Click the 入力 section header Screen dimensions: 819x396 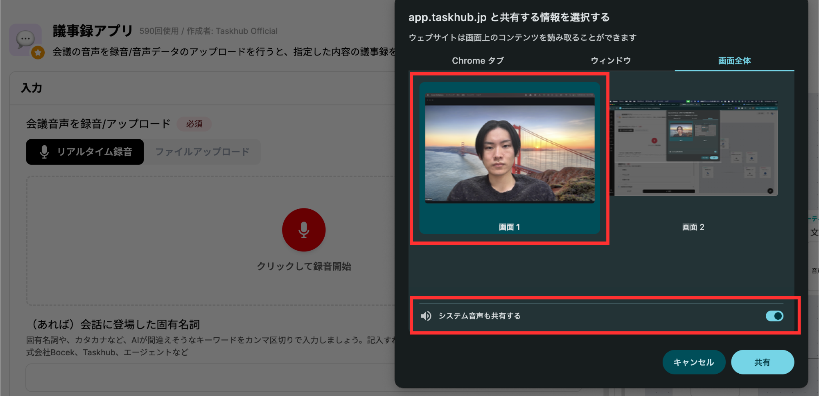(x=32, y=88)
